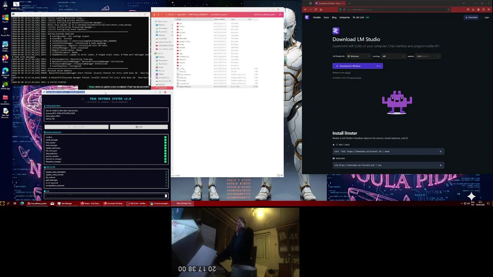Open the Blog nav item

tap(334, 17)
